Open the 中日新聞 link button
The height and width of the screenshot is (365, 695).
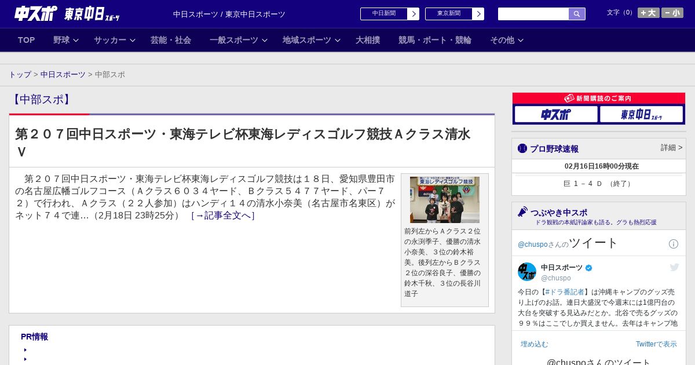pos(383,14)
